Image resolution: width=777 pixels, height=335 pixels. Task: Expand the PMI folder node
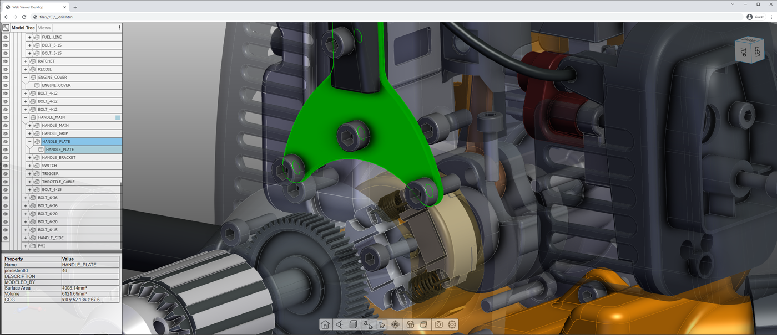pos(26,246)
